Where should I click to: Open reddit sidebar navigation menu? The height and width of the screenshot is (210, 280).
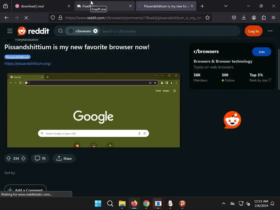point(10,31)
